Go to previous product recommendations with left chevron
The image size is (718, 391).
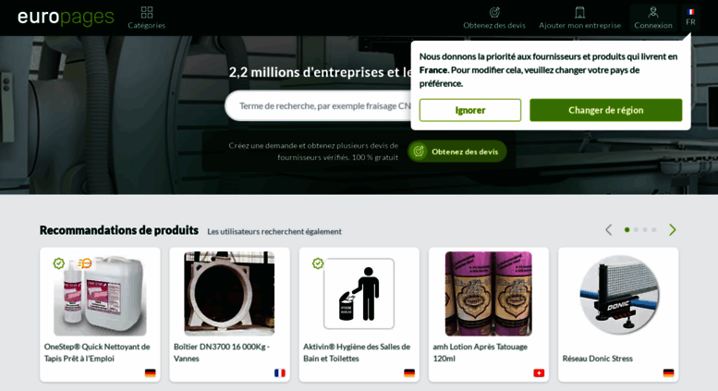(x=609, y=230)
